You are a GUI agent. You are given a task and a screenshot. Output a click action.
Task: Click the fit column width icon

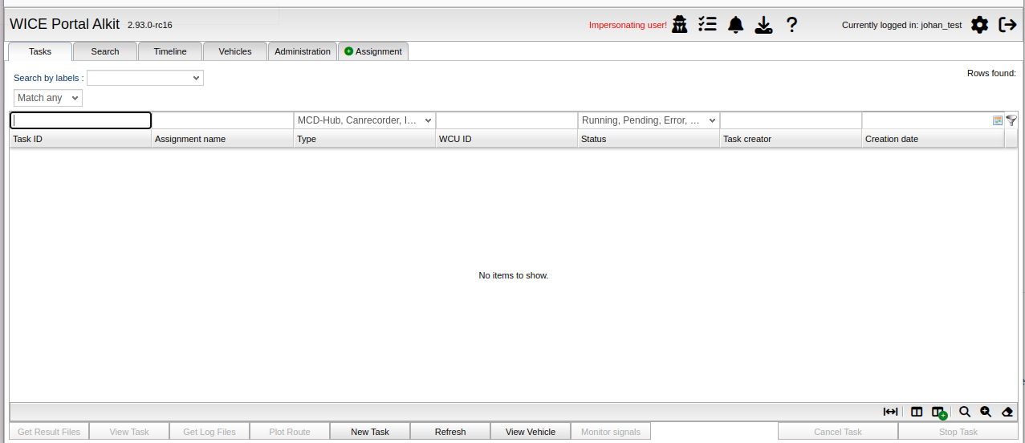click(890, 412)
